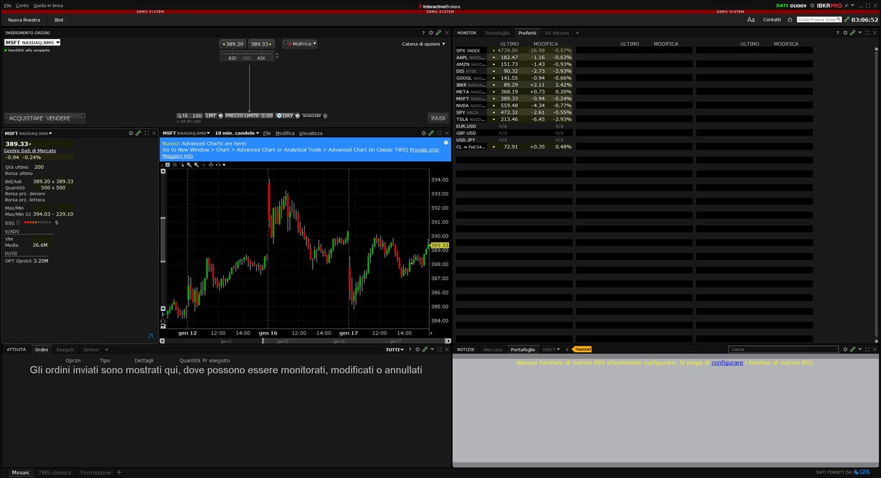
Task: Click the Cerca search field in the Notizie panel
Action: click(x=783, y=349)
